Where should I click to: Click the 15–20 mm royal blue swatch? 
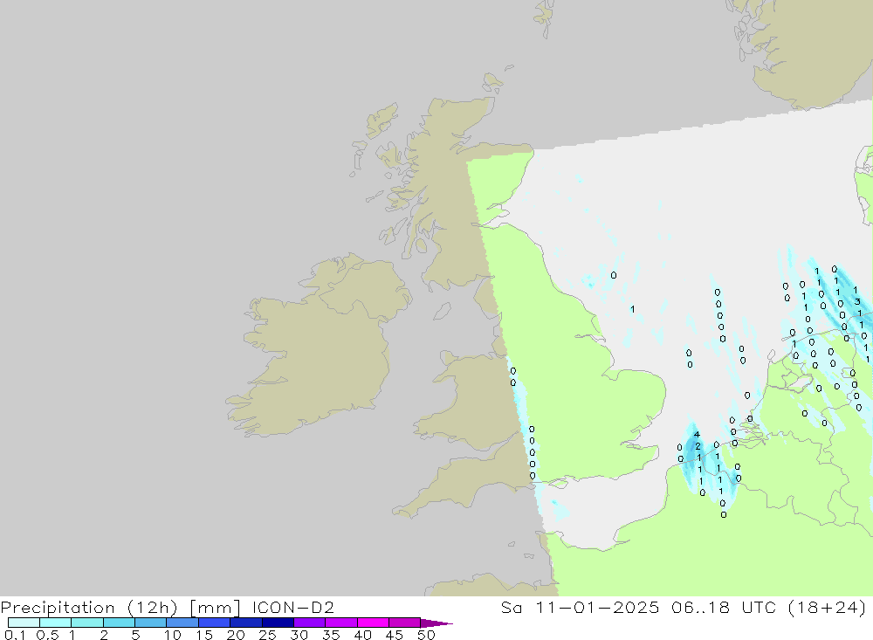point(215,623)
